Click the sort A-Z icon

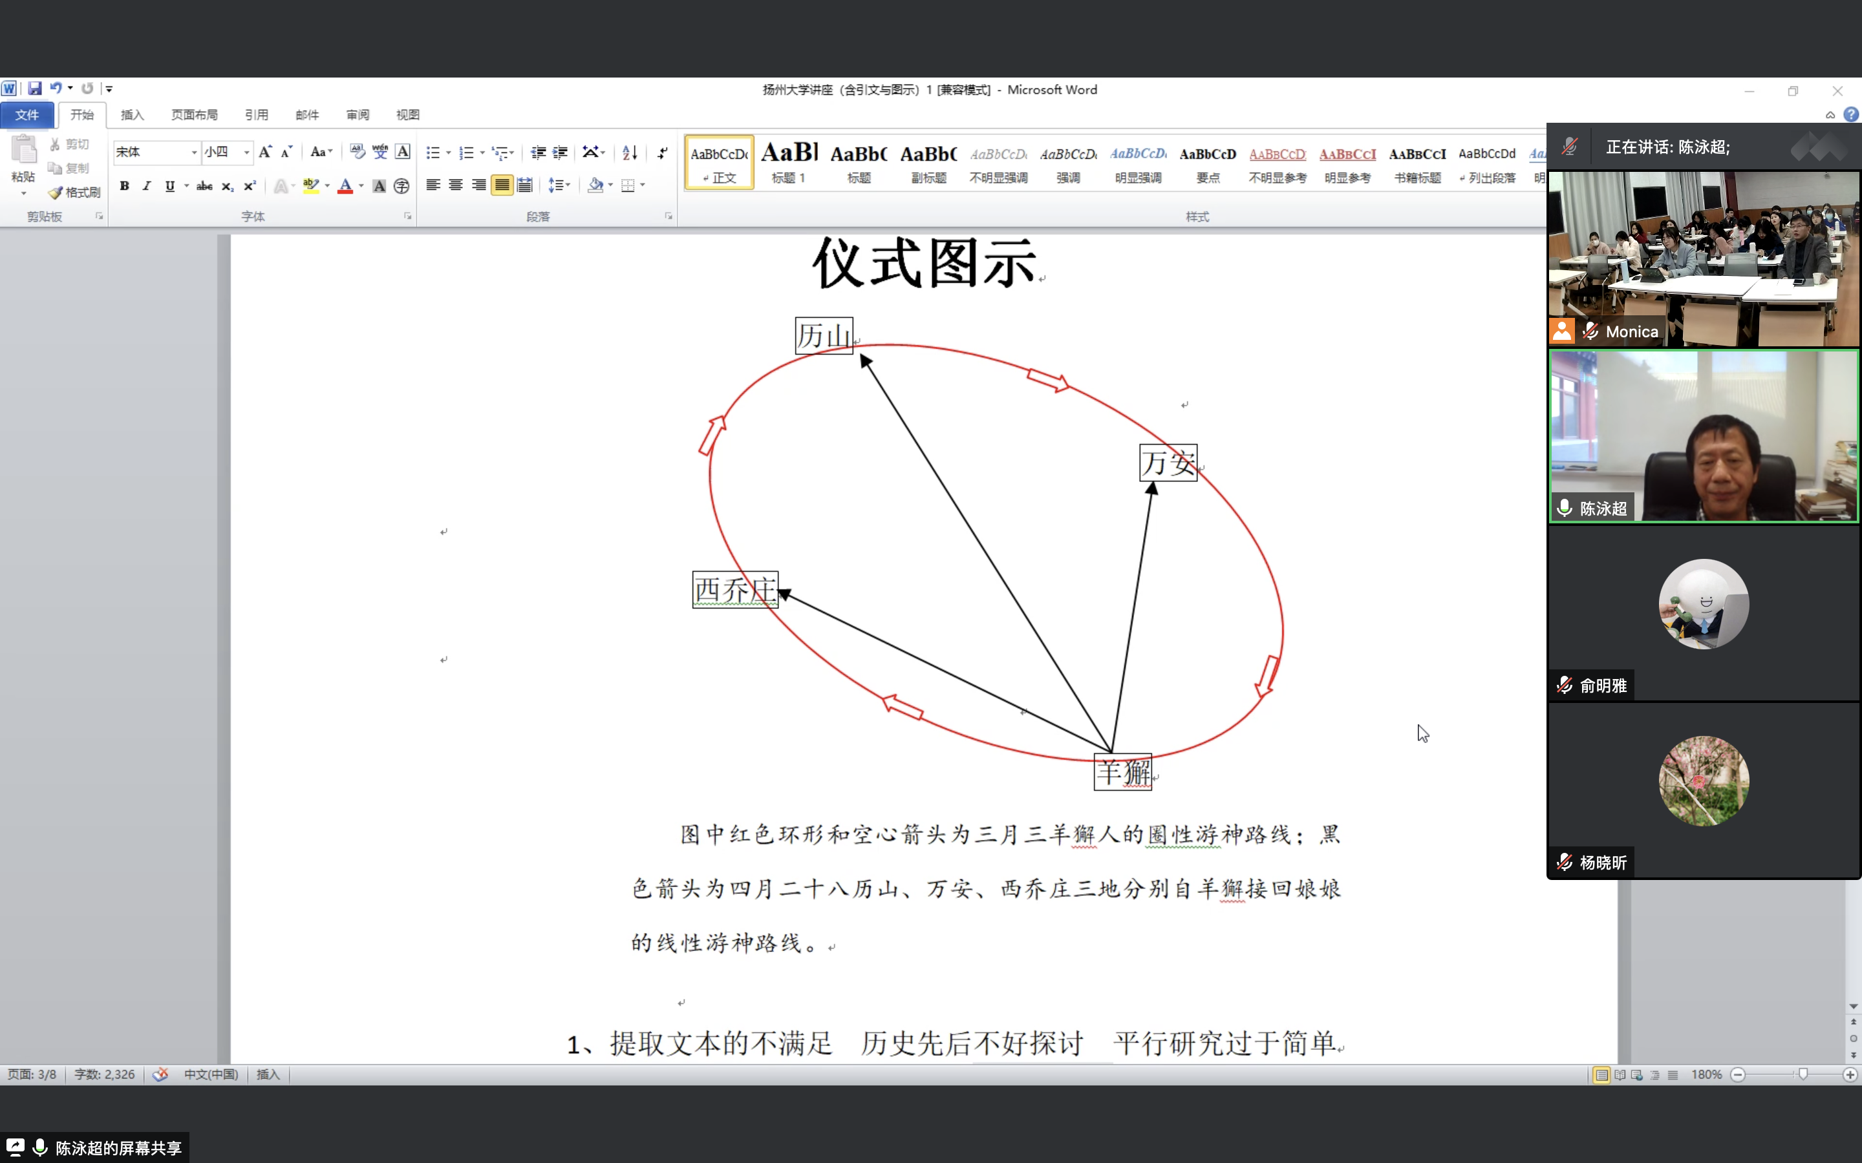(629, 152)
